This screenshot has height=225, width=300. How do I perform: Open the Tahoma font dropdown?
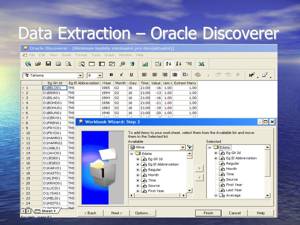point(80,76)
